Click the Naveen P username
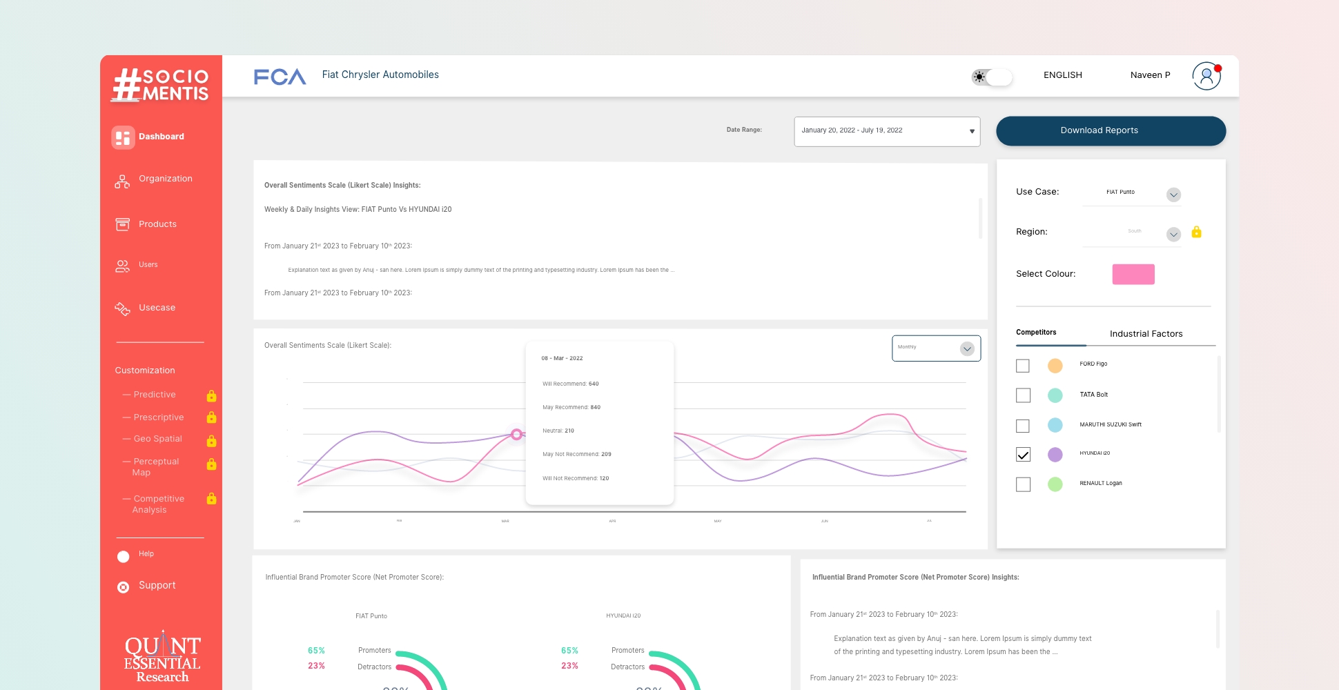This screenshot has width=1339, height=690. 1150,75
